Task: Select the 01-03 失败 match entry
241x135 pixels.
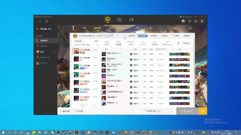Action: click(x=85, y=98)
